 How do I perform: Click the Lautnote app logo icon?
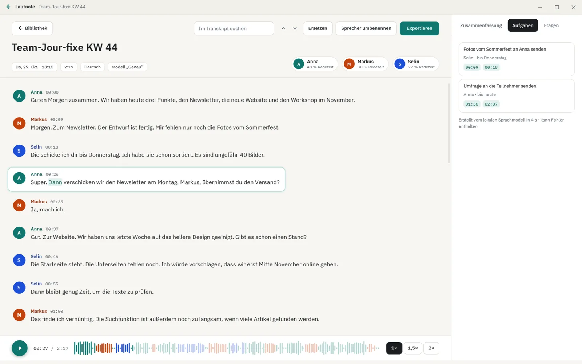pyautogui.click(x=8, y=7)
